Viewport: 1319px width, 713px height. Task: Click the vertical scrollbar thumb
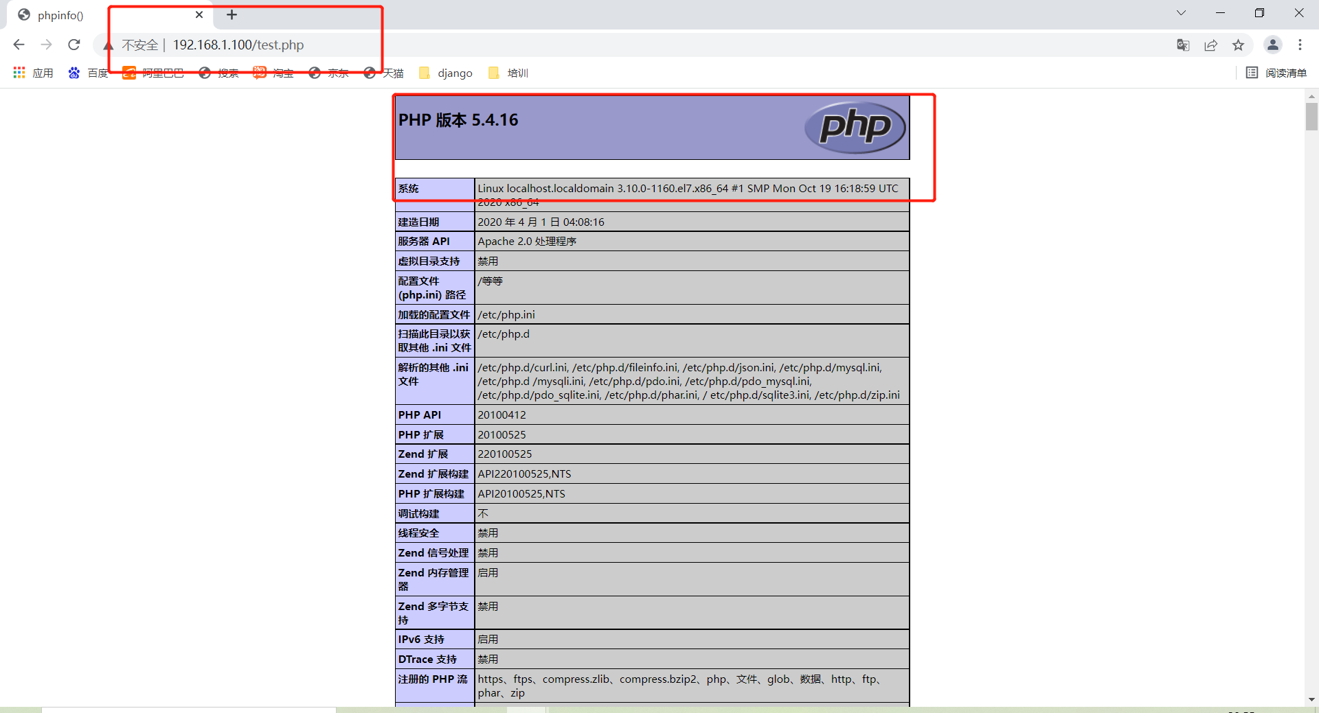pos(1312,116)
